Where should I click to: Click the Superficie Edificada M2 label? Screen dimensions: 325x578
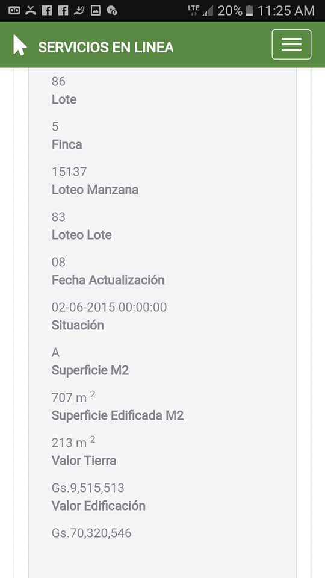[117, 416]
